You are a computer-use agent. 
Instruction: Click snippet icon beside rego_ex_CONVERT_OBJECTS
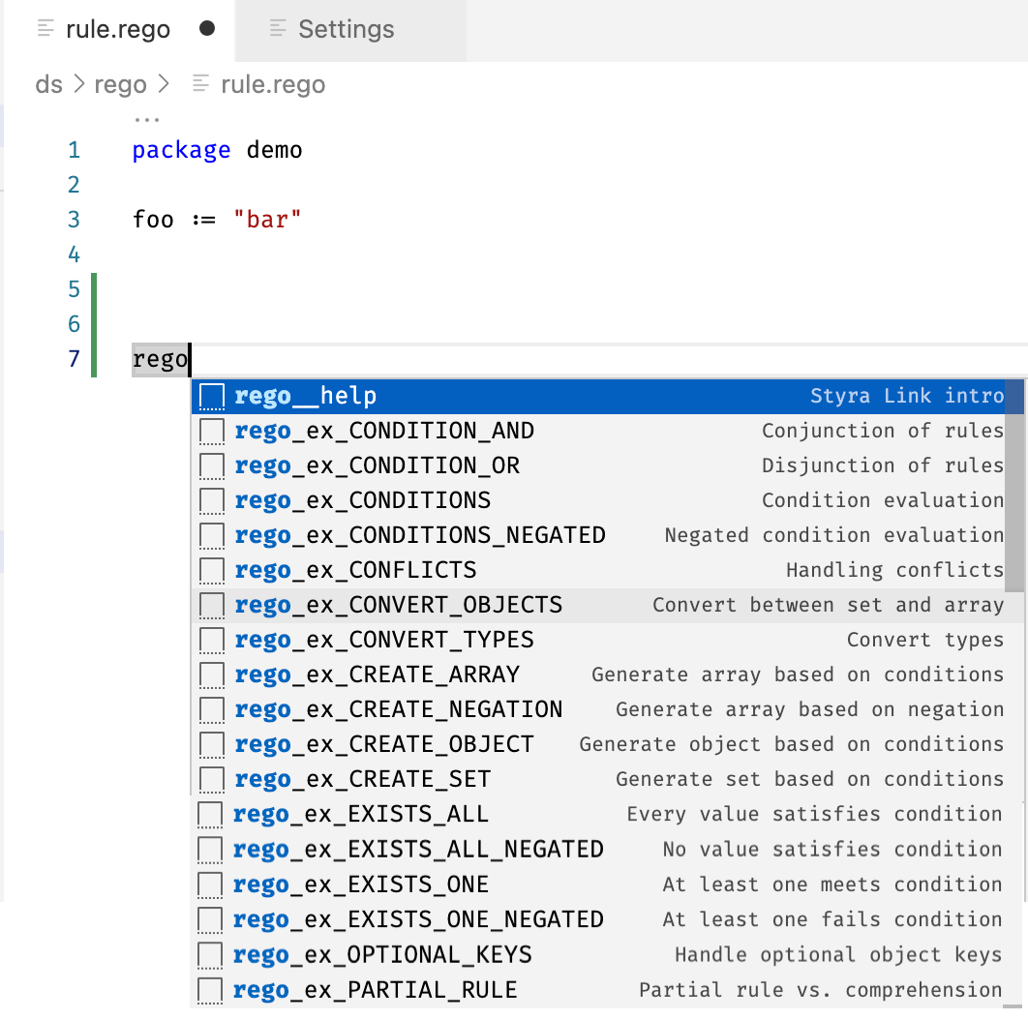(212, 605)
